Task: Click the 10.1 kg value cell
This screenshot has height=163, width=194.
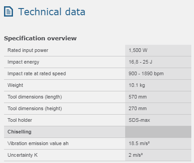Action: tap(158, 86)
